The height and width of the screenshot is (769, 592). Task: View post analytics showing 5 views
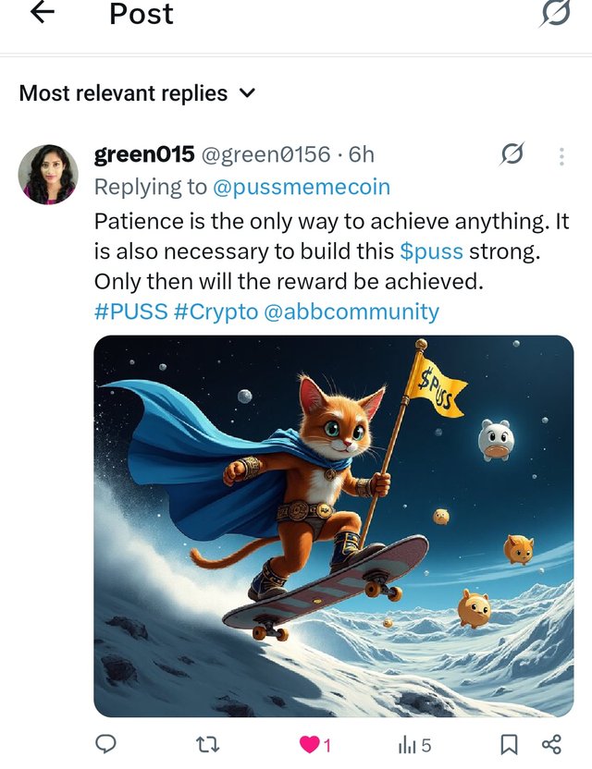click(414, 746)
